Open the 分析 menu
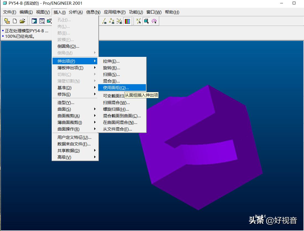This screenshot has width=304, height=231. pos(77,12)
